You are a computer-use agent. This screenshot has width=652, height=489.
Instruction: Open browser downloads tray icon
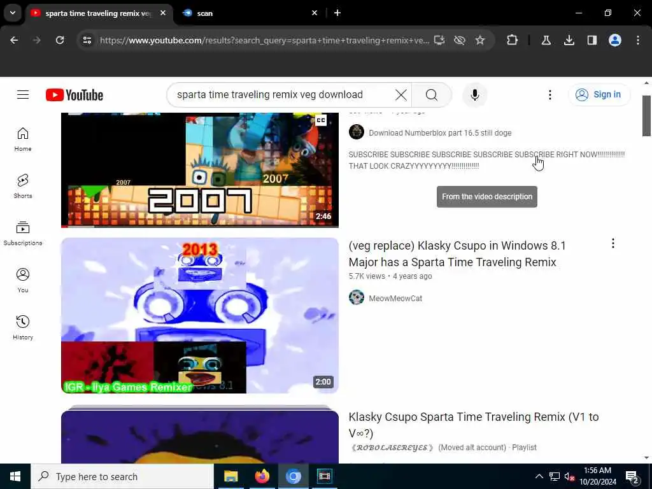click(x=569, y=40)
